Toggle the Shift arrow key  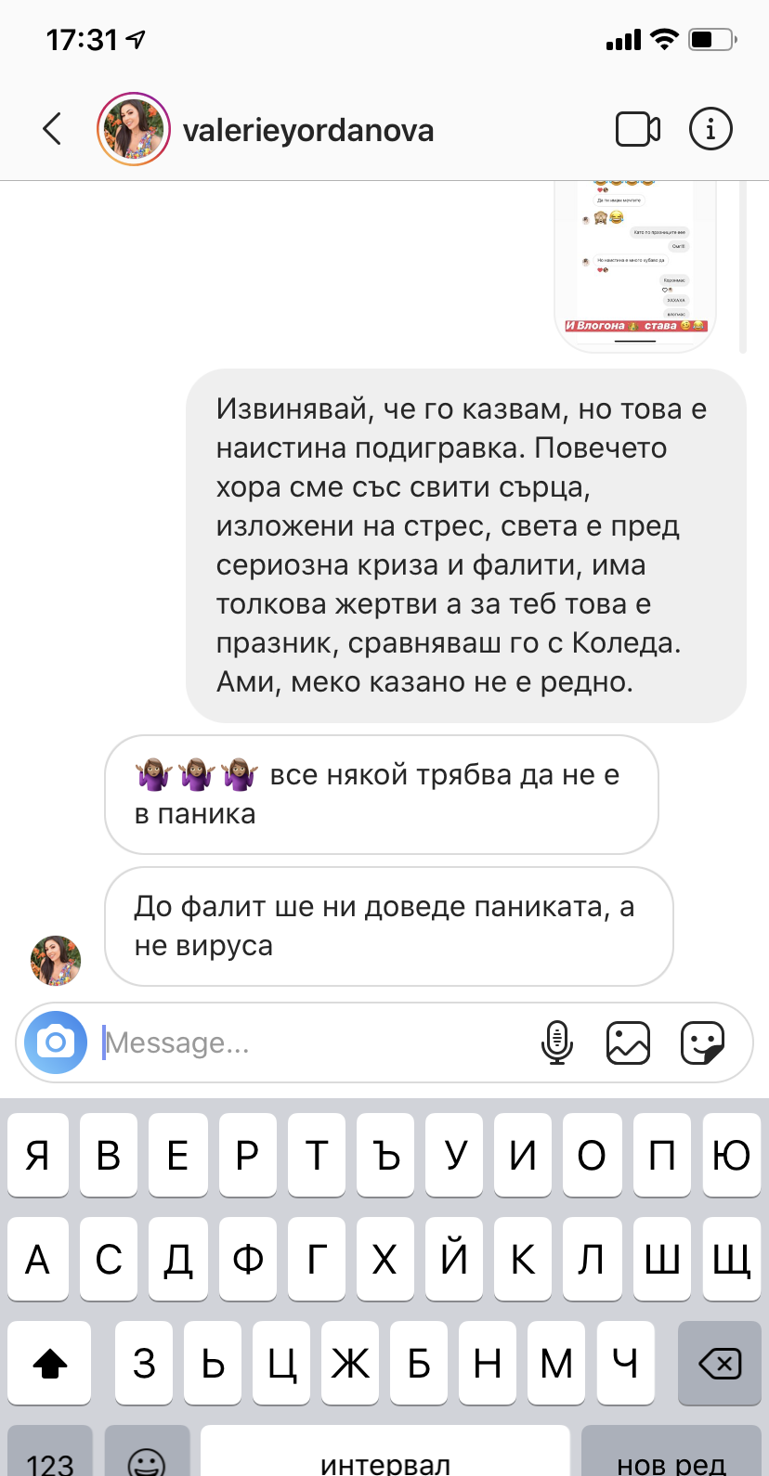pyautogui.click(x=49, y=1363)
